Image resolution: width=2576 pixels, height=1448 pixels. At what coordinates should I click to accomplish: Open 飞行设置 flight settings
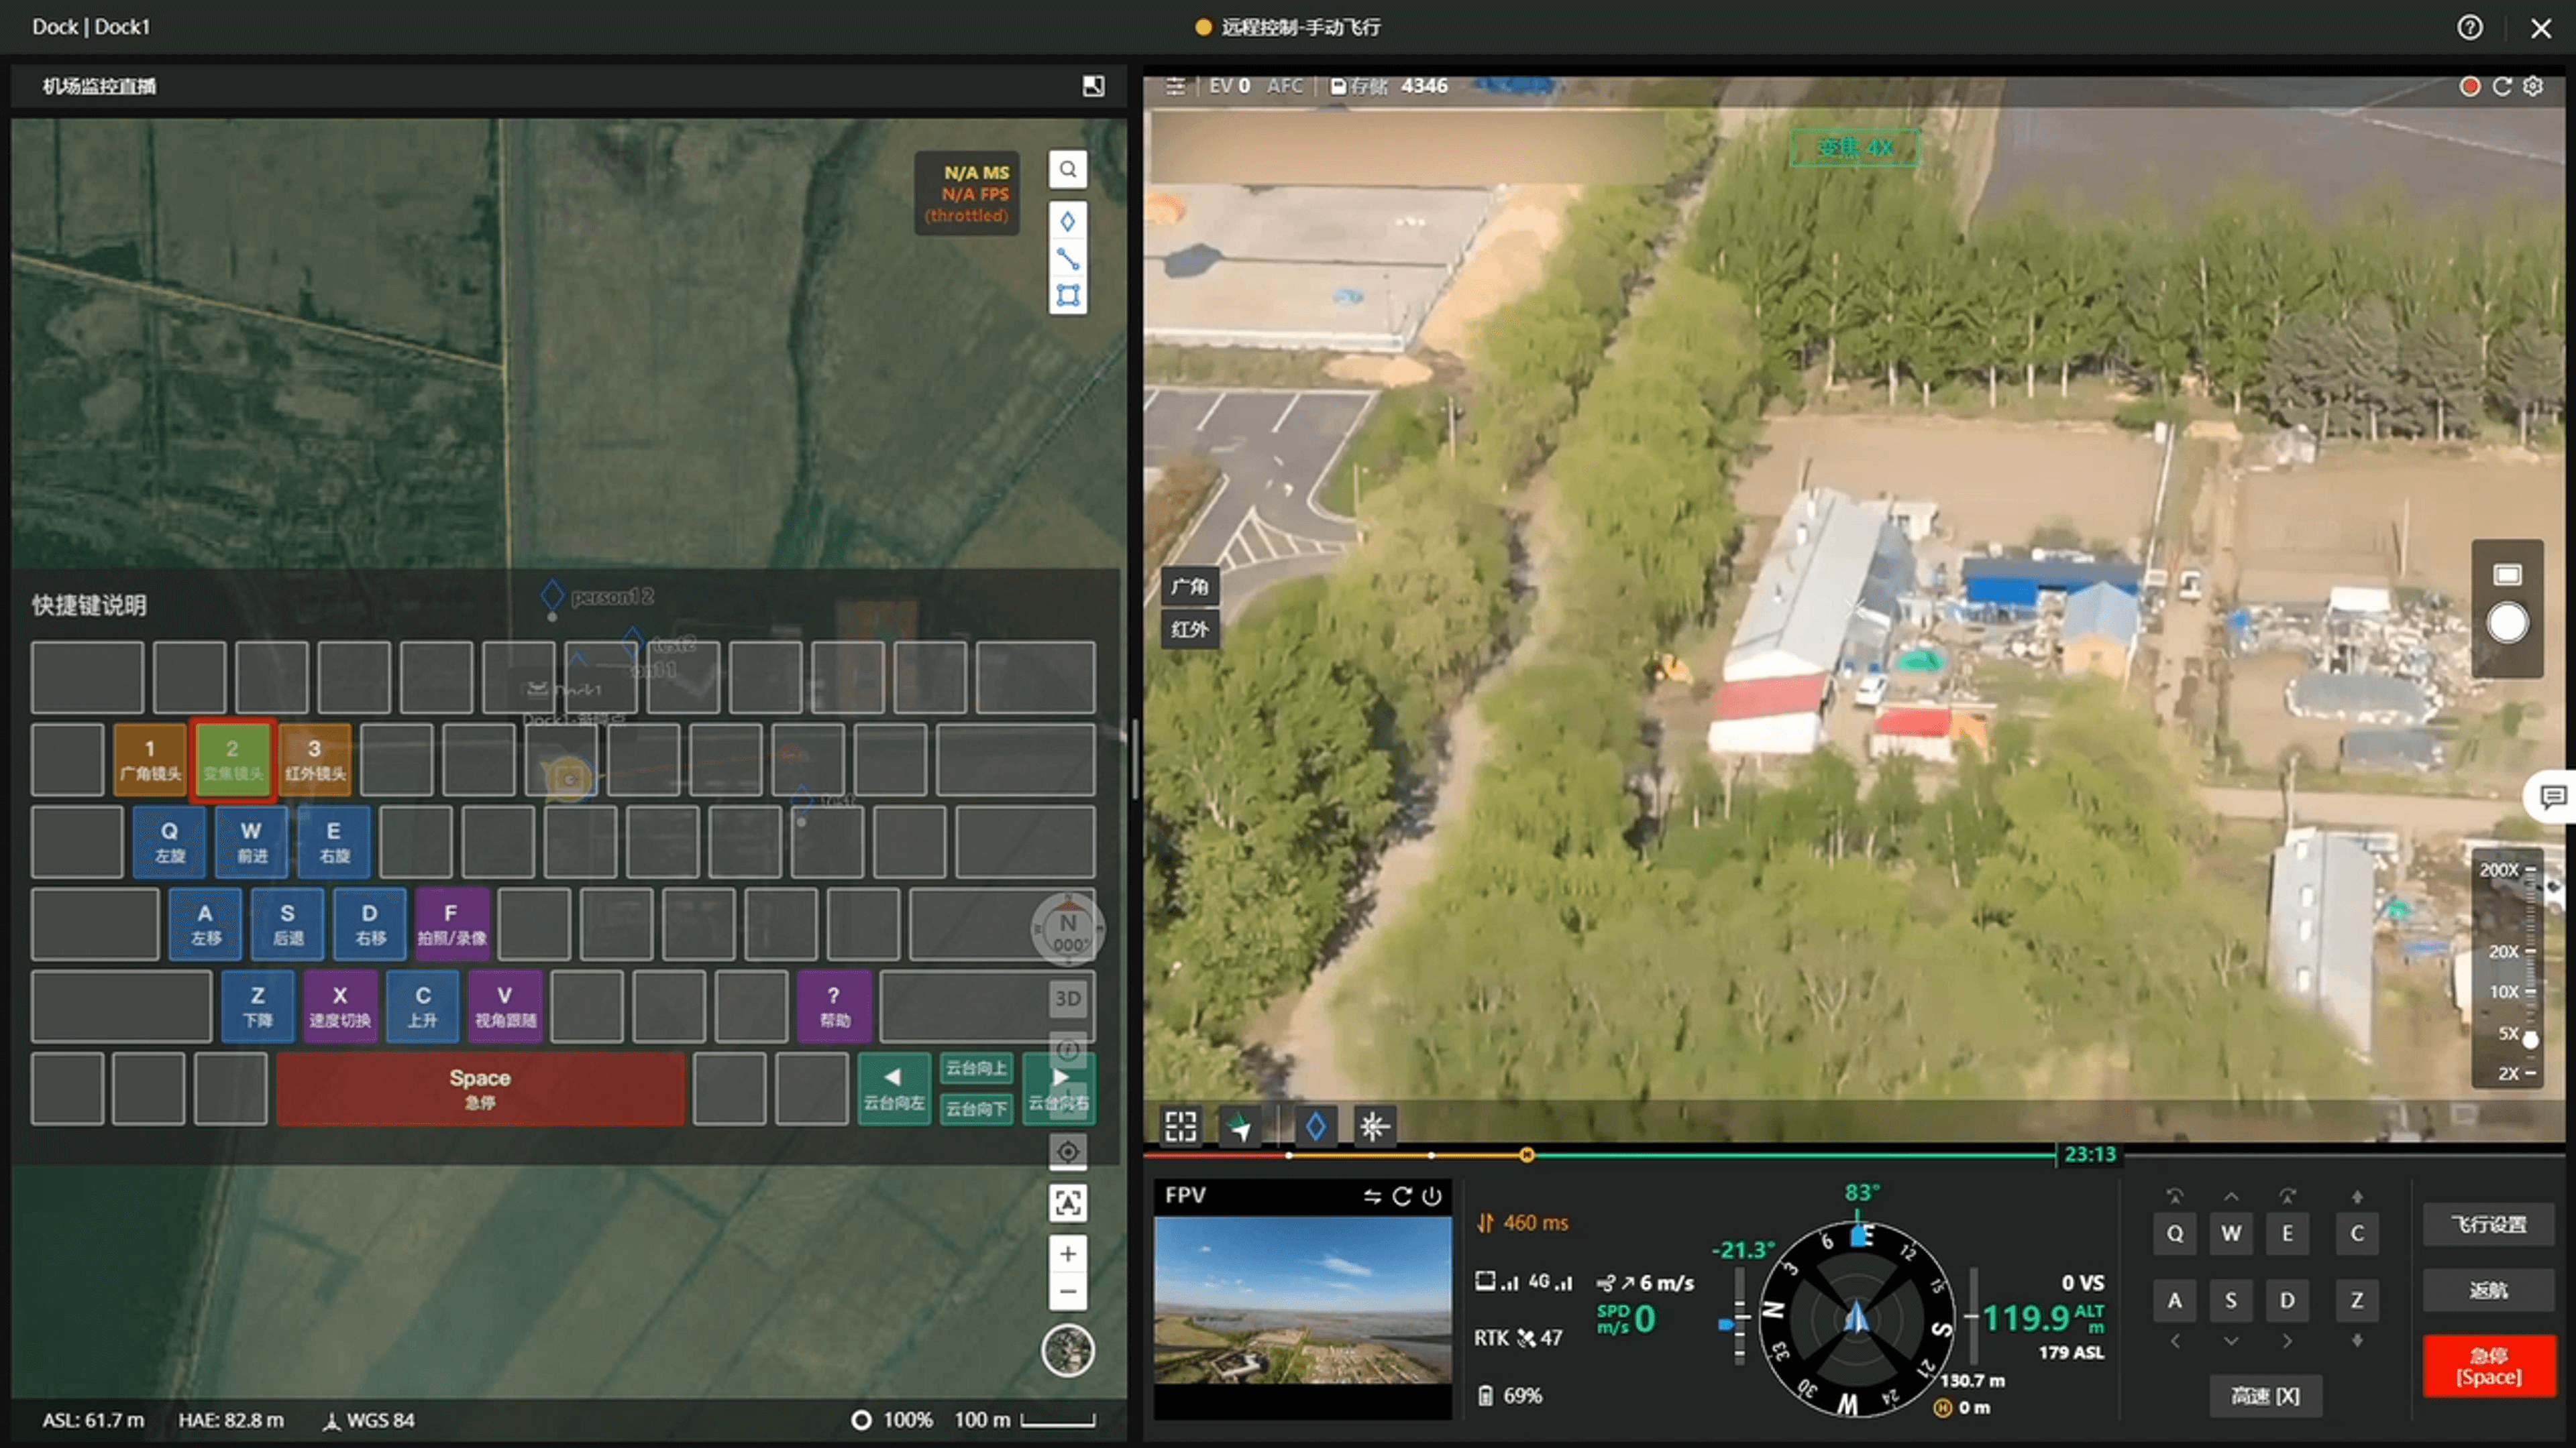click(x=2488, y=1224)
